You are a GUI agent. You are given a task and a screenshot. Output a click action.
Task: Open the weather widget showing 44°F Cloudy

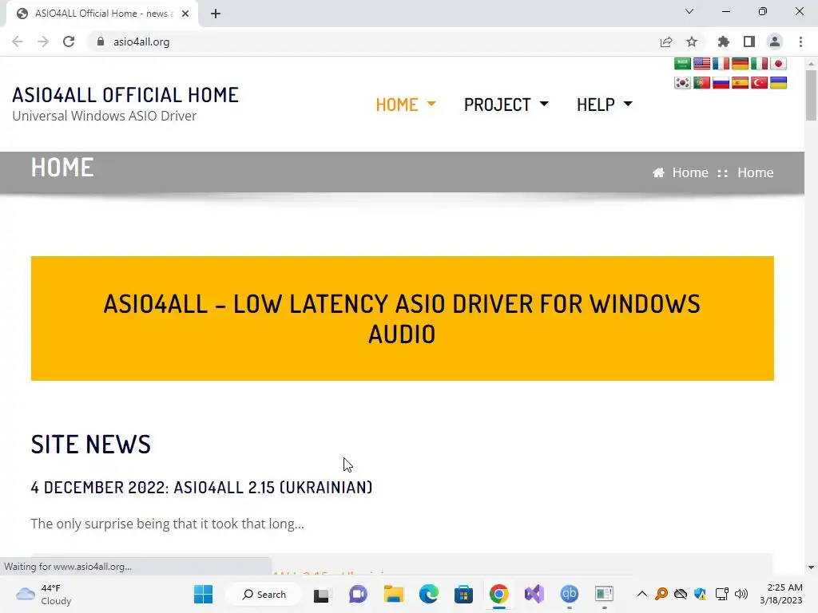(x=44, y=594)
